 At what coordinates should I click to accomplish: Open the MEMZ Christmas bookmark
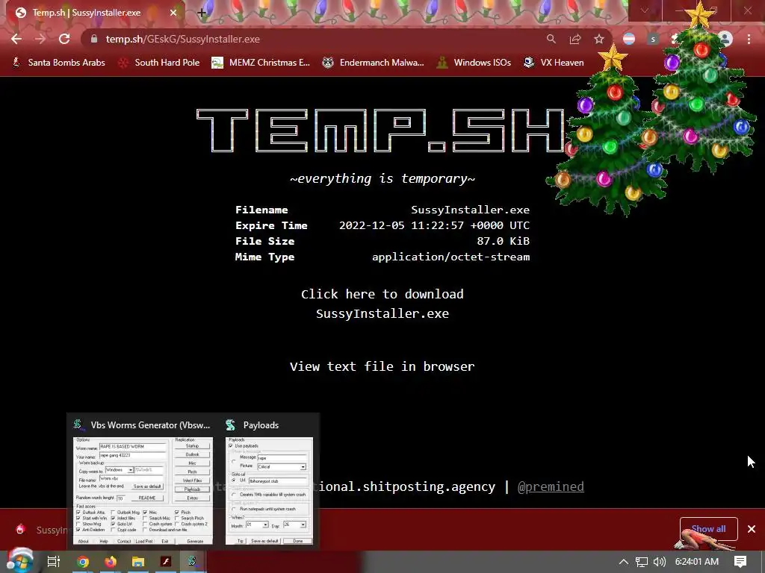pos(261,63)
